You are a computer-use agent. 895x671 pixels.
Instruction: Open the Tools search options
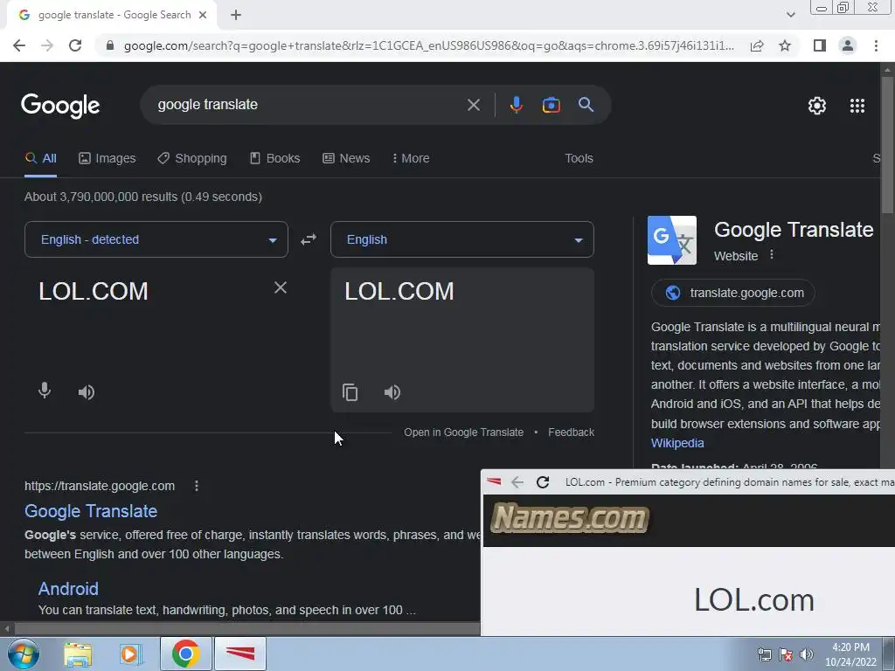[579, 158]
